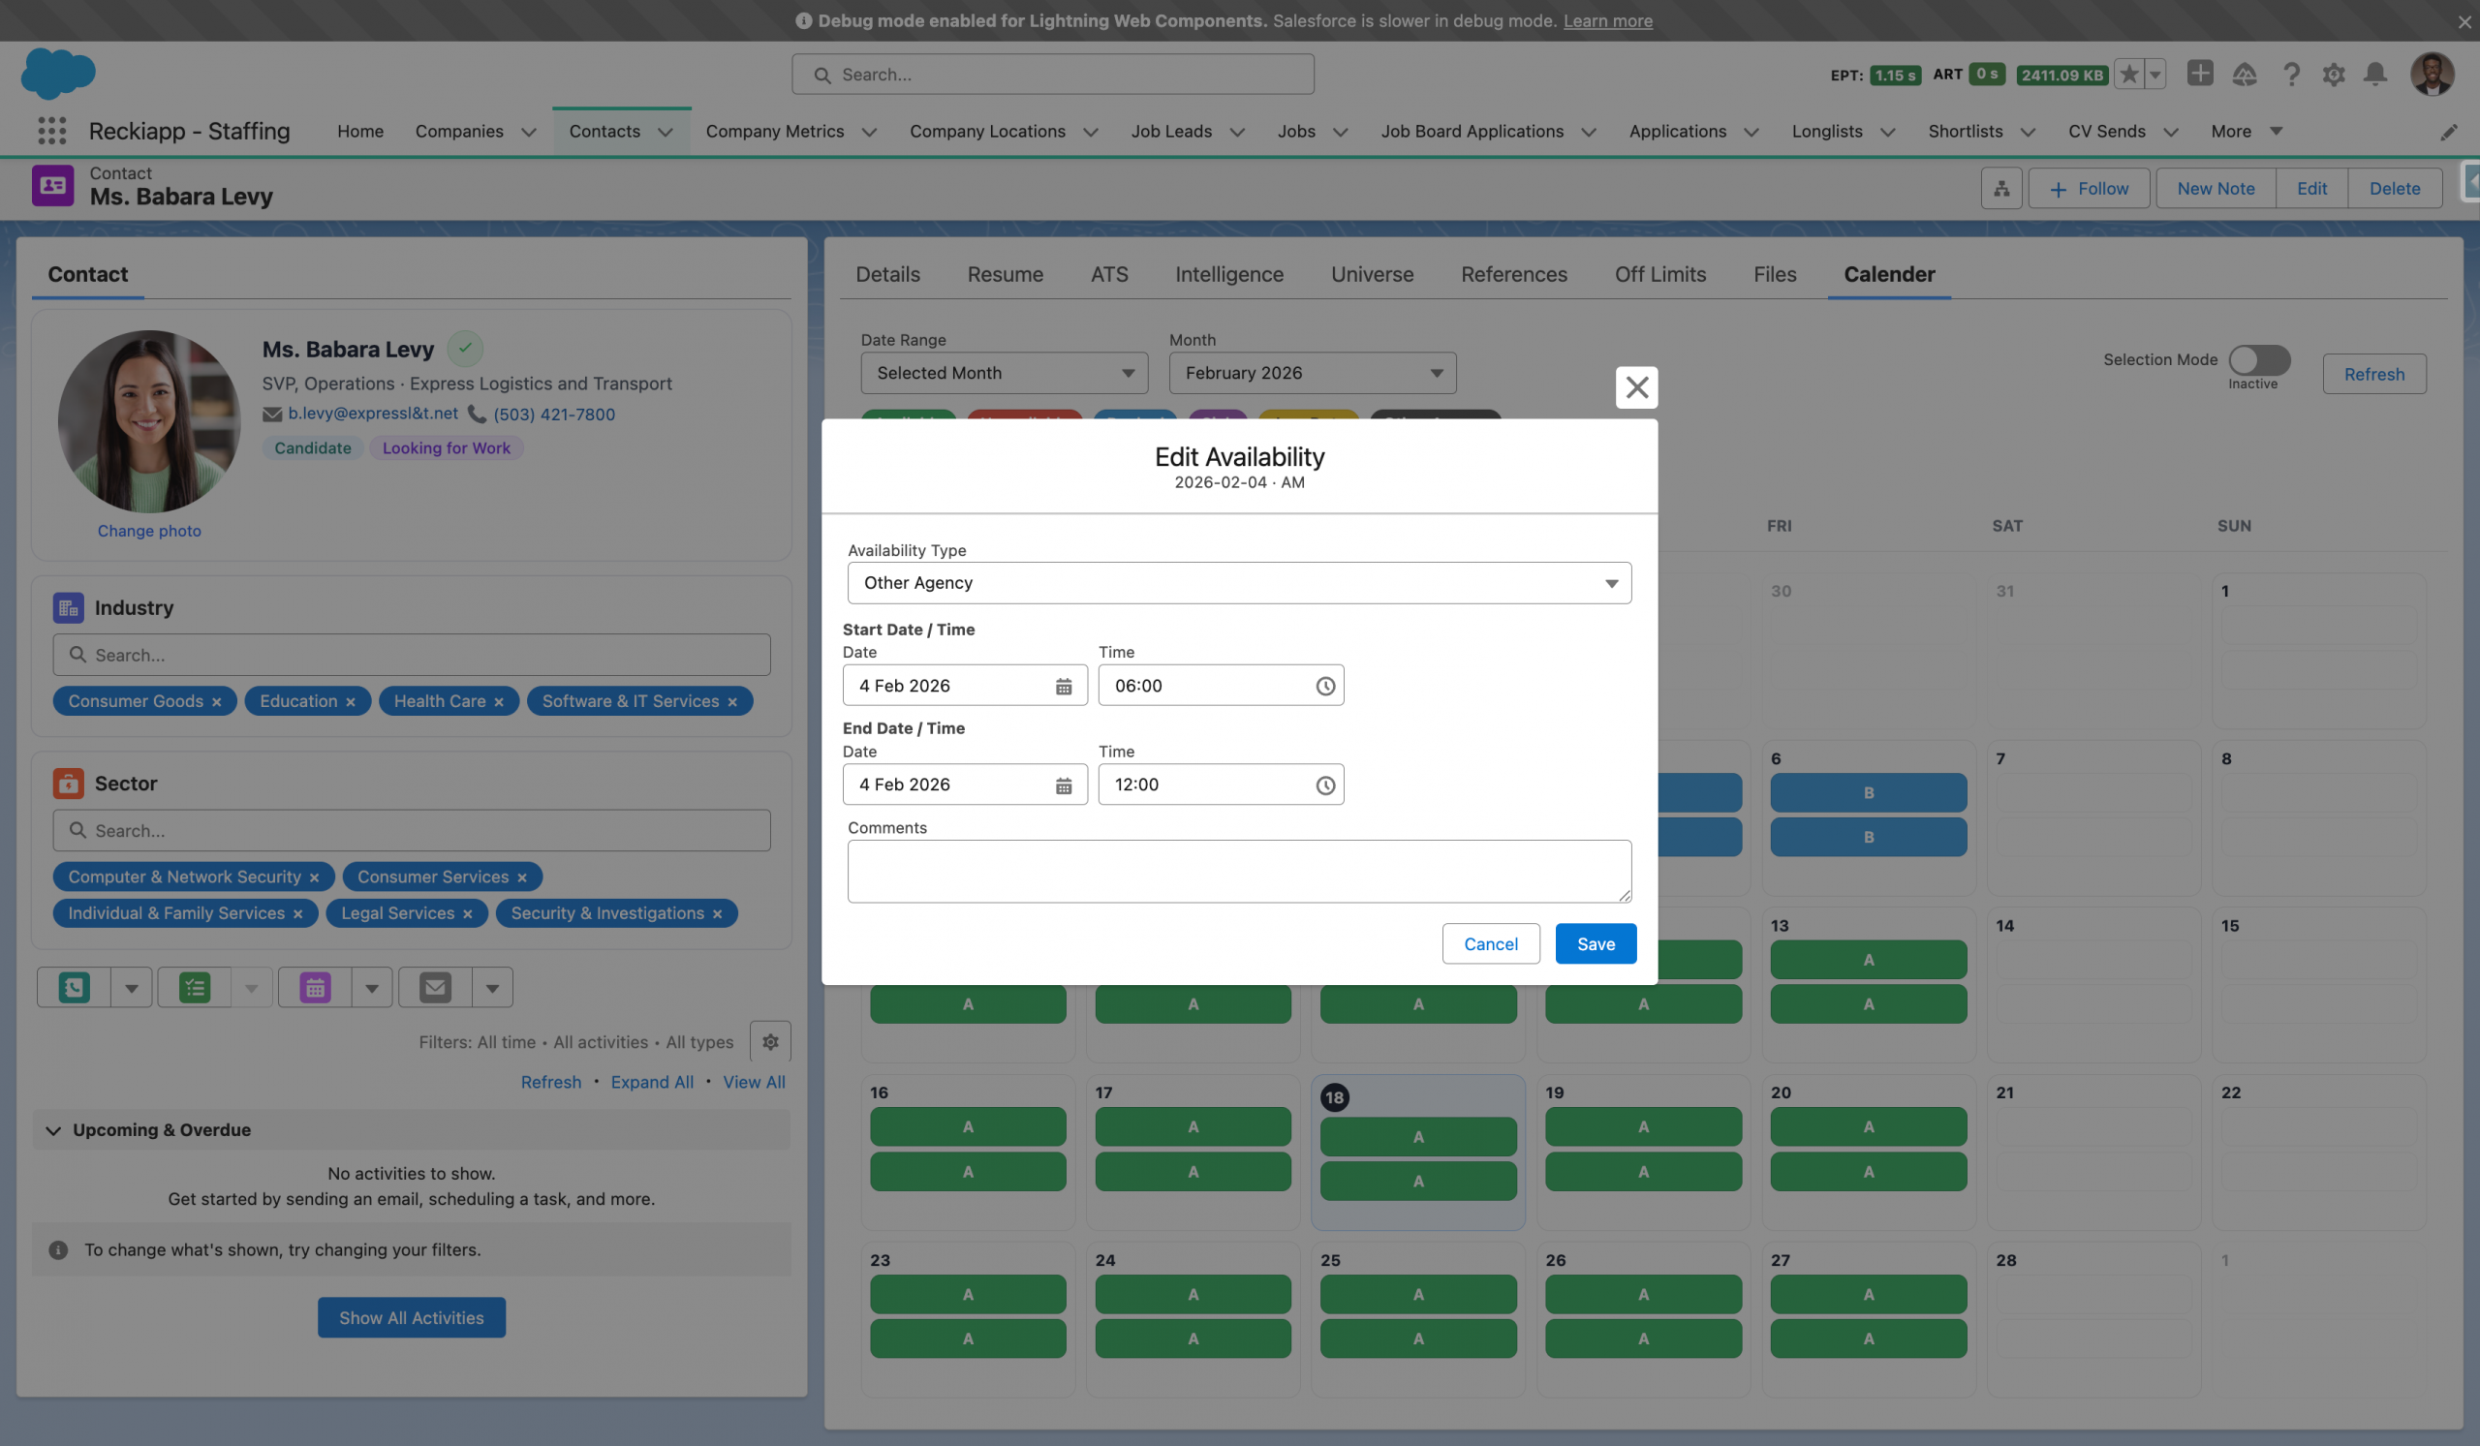Toggle Selection Mode switch
The image size is (2480, 1446).
click(x=2259, y=360)
